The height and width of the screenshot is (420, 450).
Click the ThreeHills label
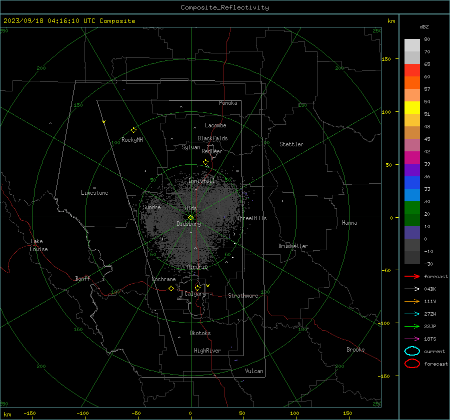251,218
